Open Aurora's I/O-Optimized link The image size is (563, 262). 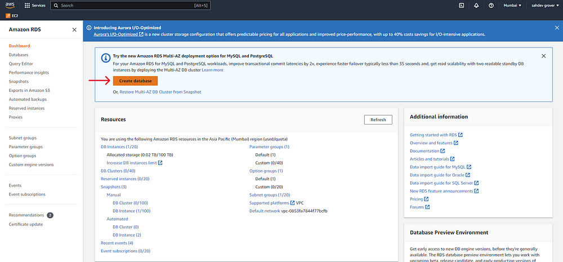(x=119, y=34)
